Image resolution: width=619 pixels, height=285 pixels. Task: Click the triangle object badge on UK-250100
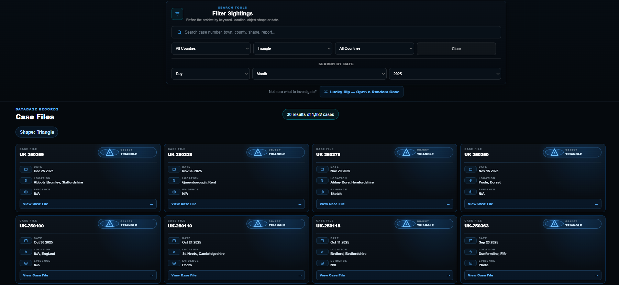pos(127,224)
